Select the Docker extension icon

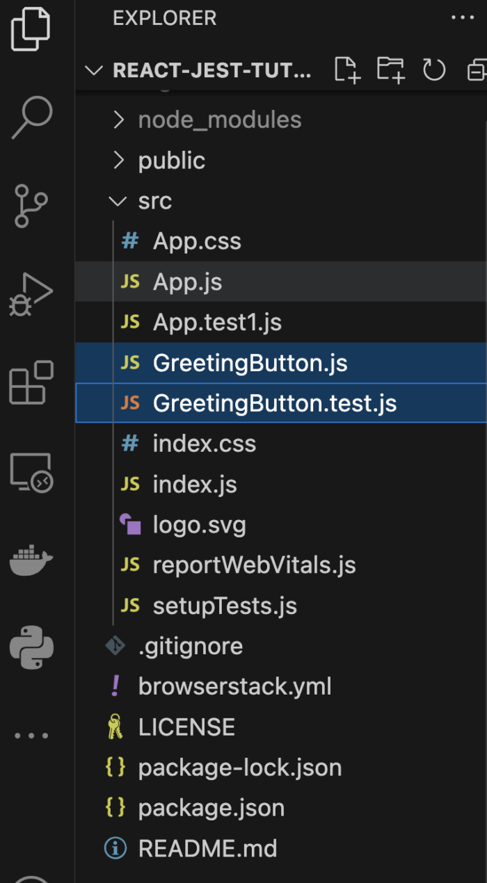point(31,560)
